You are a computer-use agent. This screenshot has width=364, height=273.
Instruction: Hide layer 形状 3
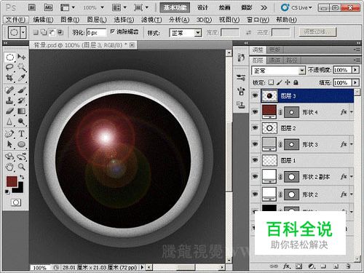tap(255, 144)
